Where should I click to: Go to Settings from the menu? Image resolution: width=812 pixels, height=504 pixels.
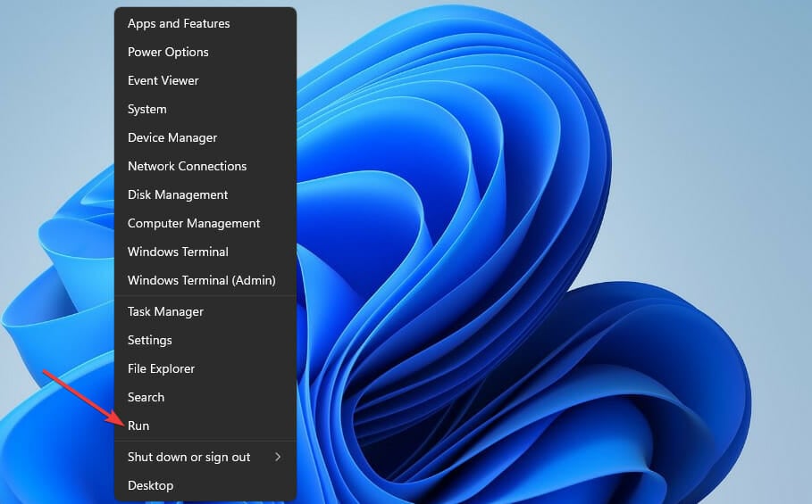point(205,340)
